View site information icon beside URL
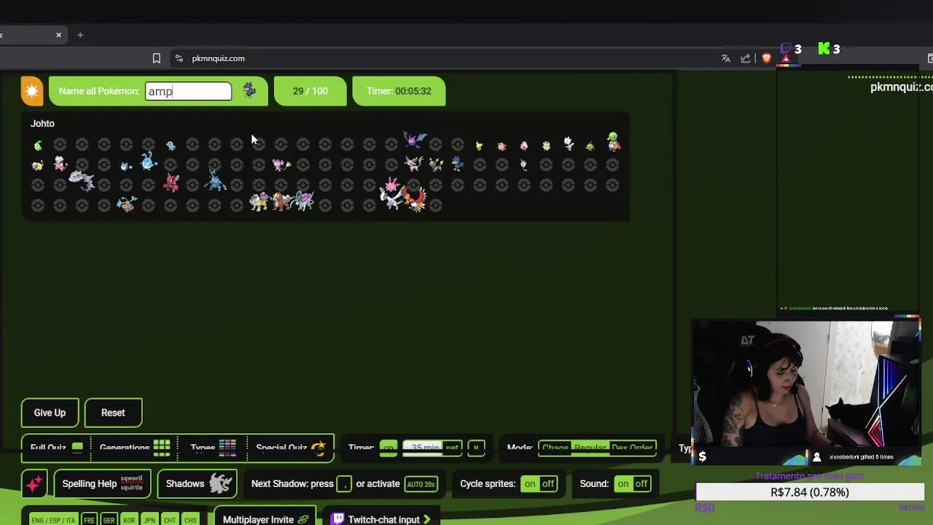The height and width of the screenshot is (525, 933). click(x=179, y=58)
